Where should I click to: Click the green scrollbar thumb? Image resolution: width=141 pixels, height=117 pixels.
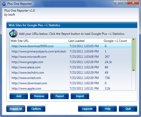pos(133,55)
